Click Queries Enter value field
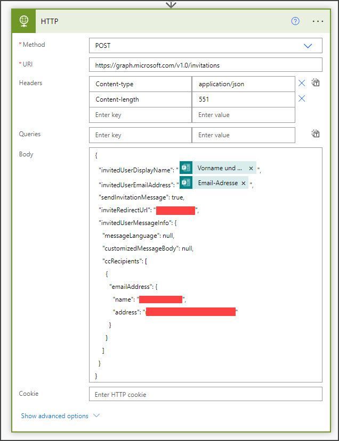Viewport: 339px width, 441px height. (244, 135)
